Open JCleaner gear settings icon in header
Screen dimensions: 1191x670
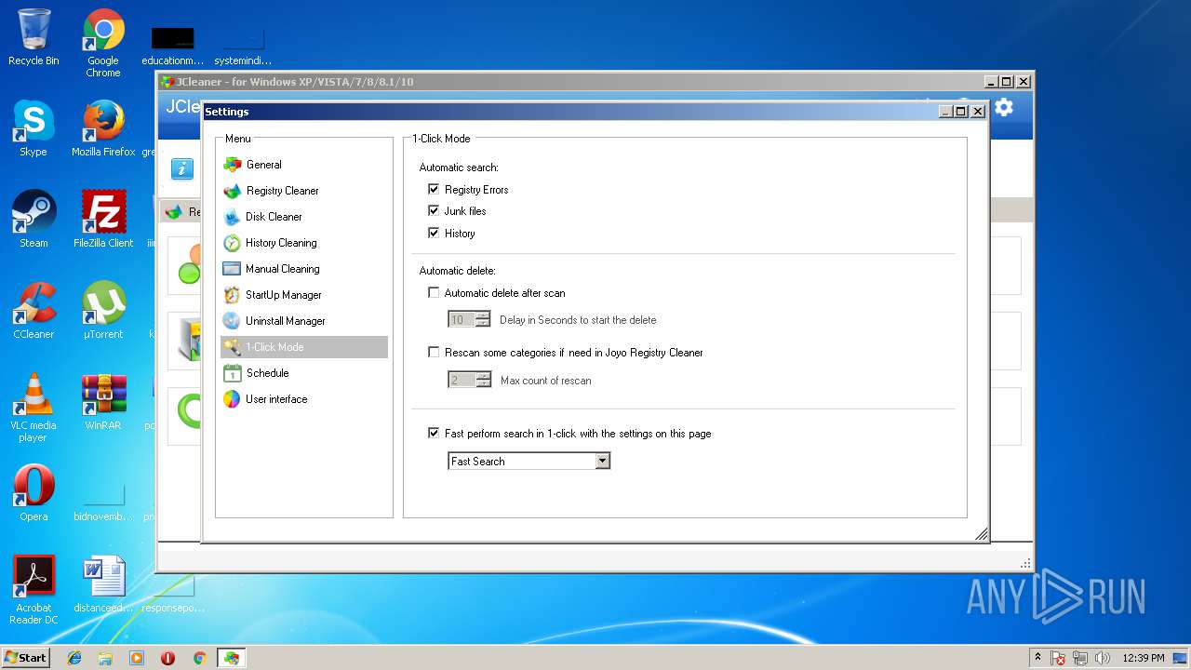tap(1003, 107)
